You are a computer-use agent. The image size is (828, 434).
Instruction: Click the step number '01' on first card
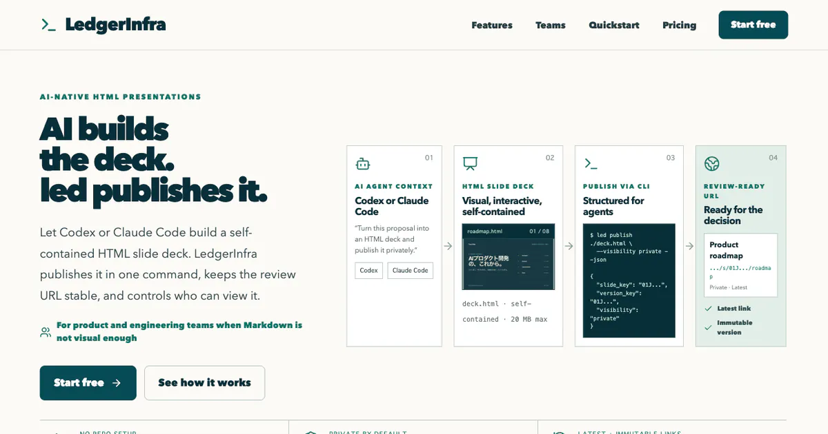coord(429,158)
